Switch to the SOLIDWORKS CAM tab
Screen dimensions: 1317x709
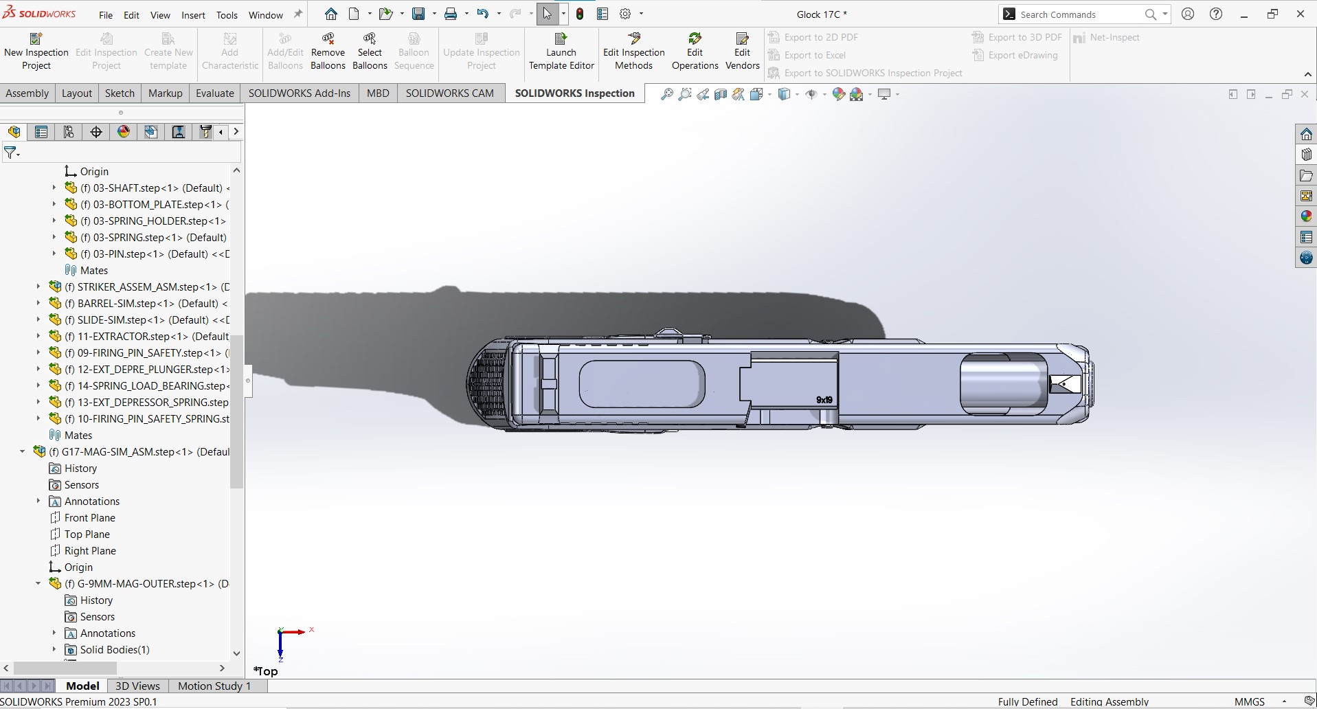[449, 93]
